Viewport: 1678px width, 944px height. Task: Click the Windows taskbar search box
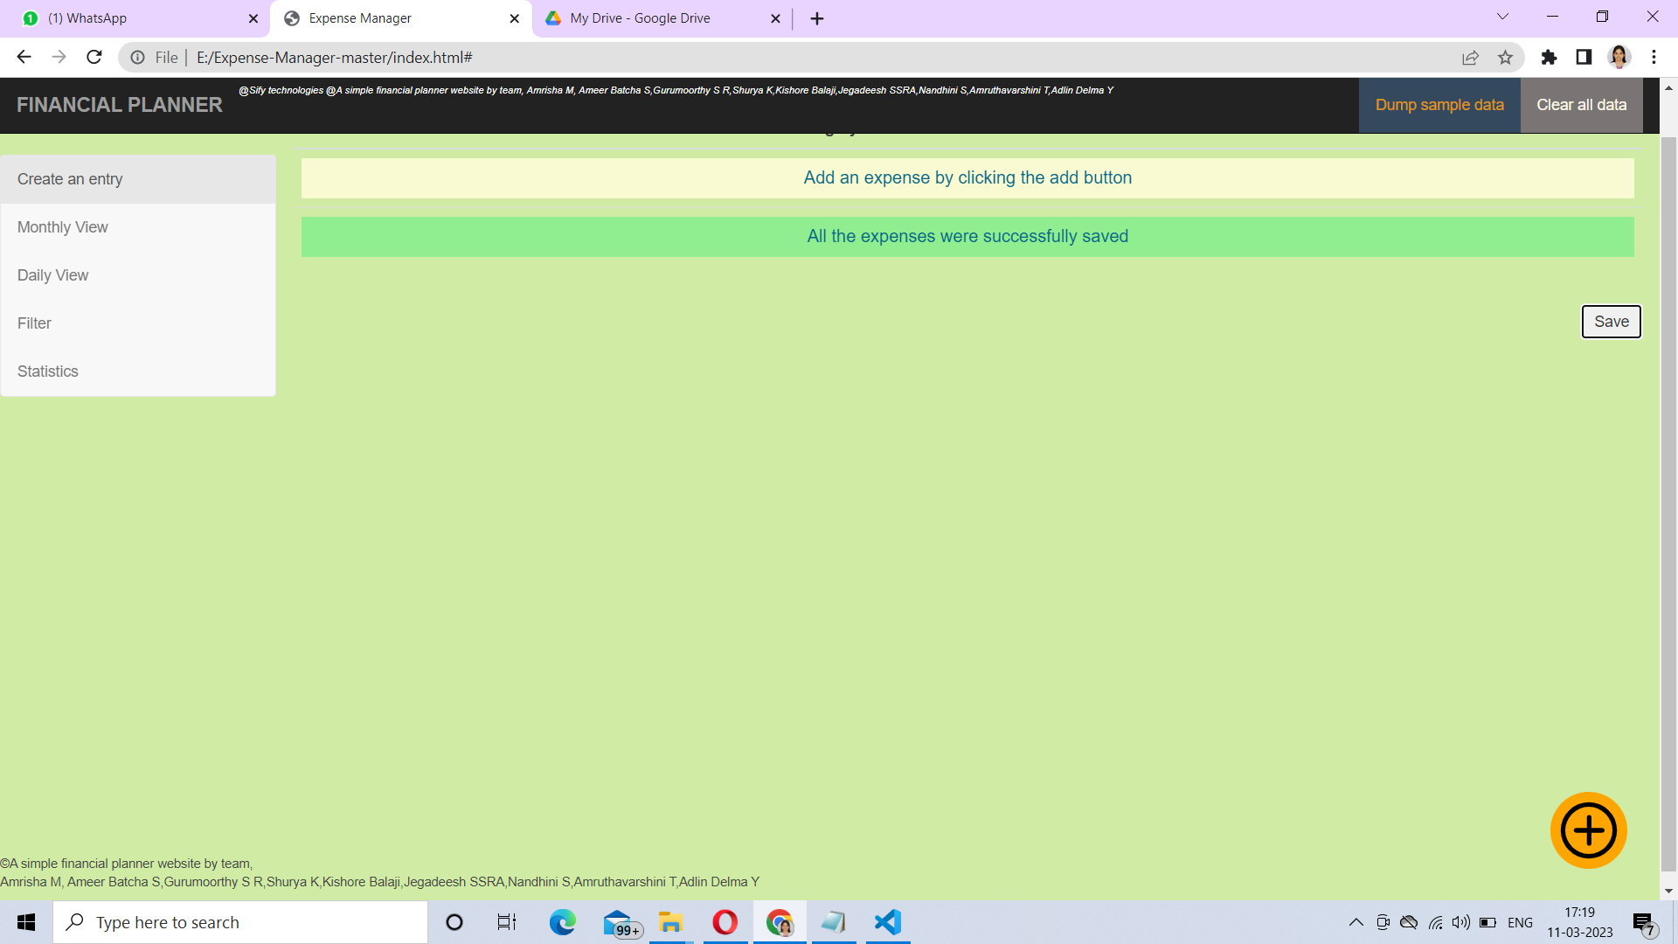point(240,922)
